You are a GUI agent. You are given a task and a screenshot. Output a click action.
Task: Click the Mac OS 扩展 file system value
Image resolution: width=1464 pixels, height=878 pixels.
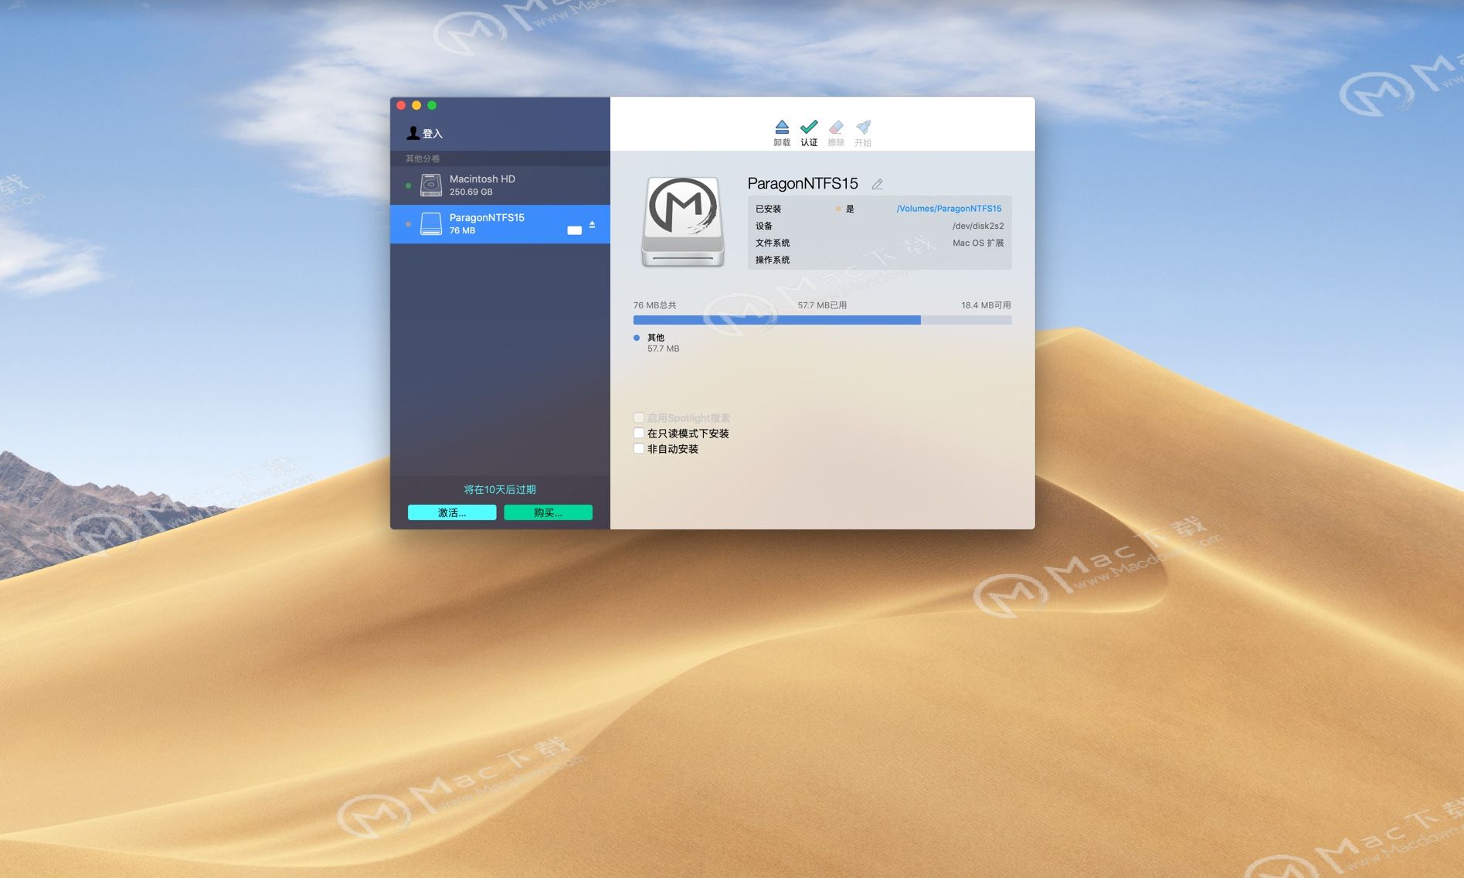(978, 243)
